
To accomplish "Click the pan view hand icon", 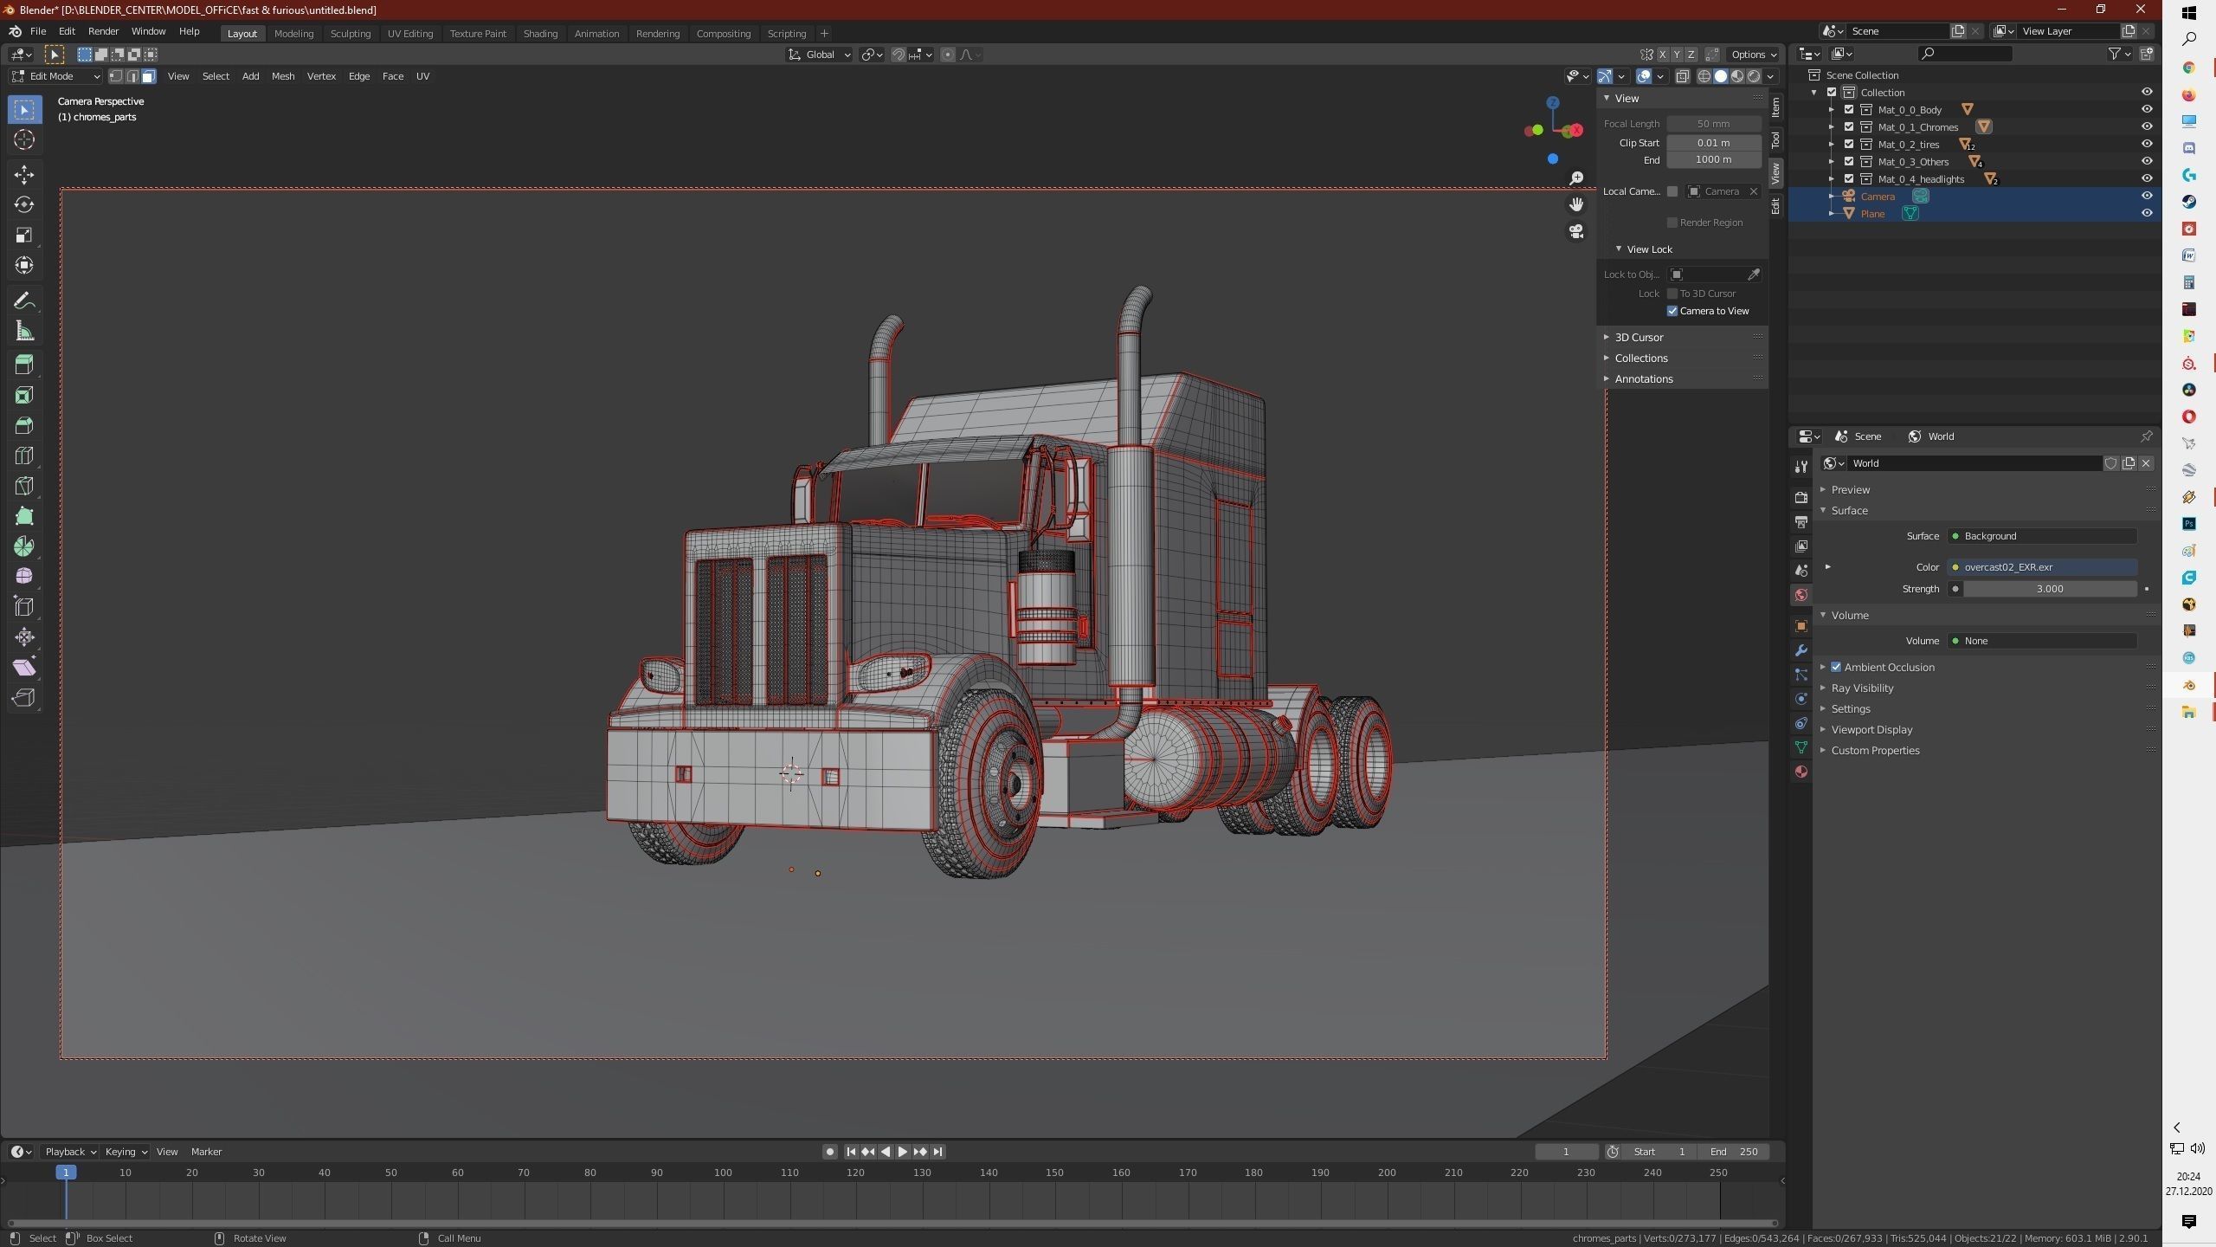I will tap(1576, 204).
